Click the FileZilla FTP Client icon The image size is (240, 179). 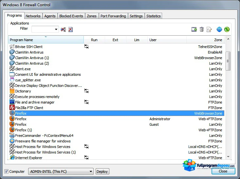pos(12,107)
